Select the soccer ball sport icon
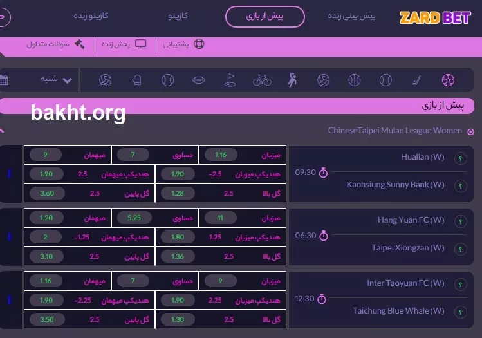 pyautogui.click(x=448, y=80)
